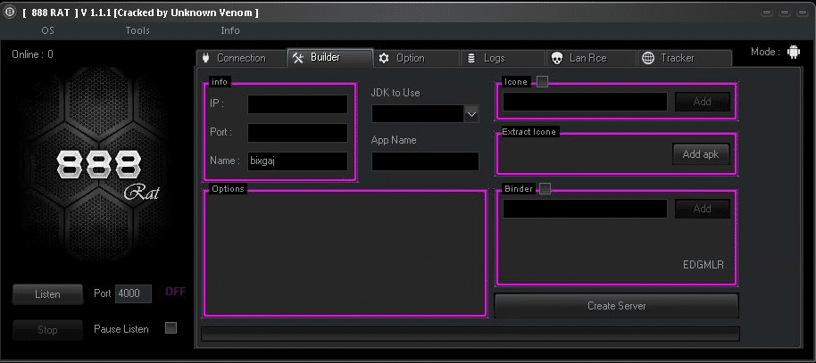Open the OS menu

pyautogui.click(x=47, y=30)
